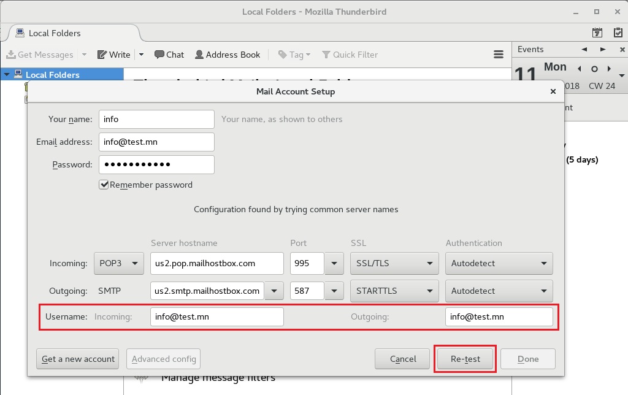Go to next events with right arrow
628x395 pixels.
pyautogui.click(x=603, y=49)
